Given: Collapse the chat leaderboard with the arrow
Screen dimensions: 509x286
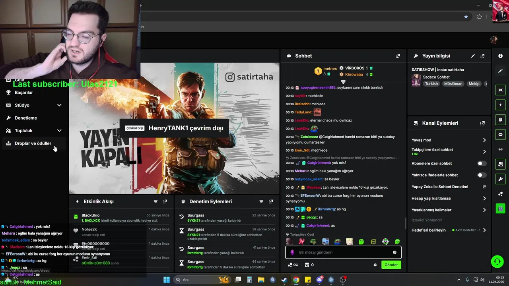Looking at the screenshot, I should (343, 81).
